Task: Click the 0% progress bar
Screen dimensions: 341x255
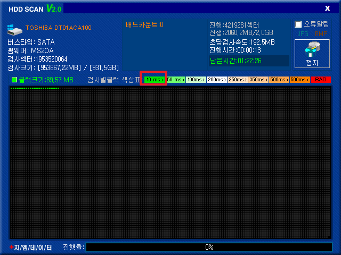Action: [209, 247]
